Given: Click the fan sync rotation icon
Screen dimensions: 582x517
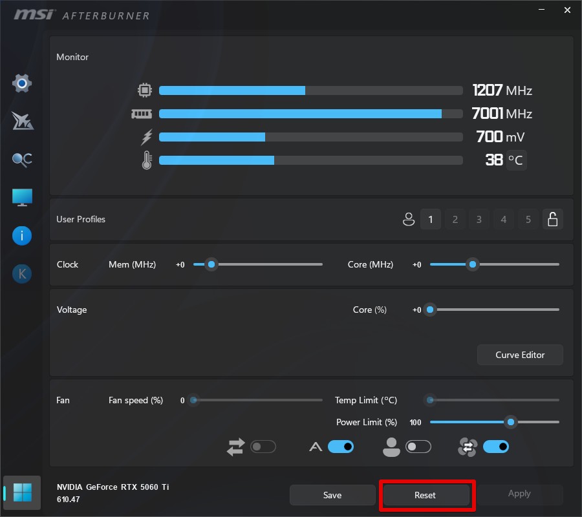Looking at the screenshot, I should (x=468, y=447).
